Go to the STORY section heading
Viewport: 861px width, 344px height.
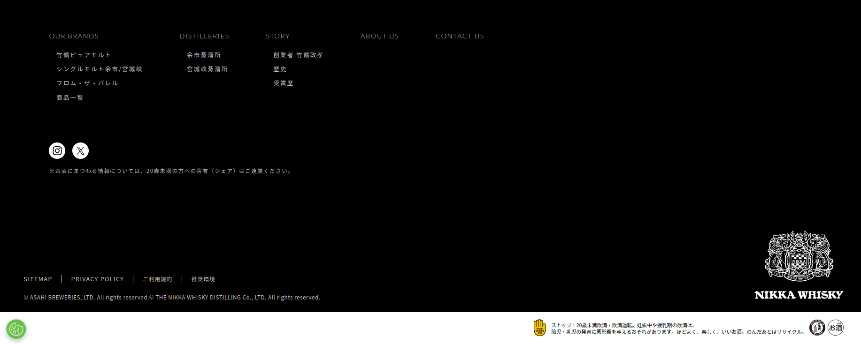pos(277,36)
